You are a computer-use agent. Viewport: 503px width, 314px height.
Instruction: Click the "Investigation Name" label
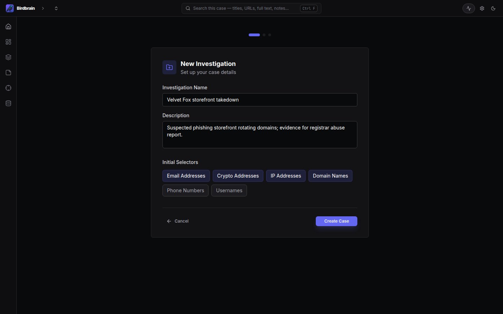[185, 88]
